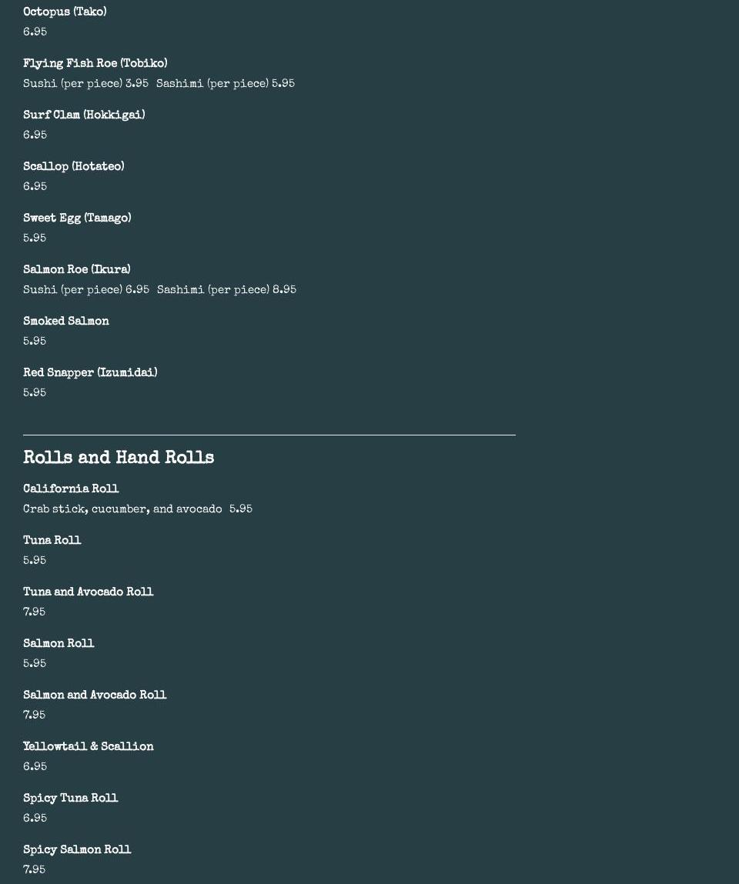
Task: Click the Smoked Salmon menu item
Action: 66,322
